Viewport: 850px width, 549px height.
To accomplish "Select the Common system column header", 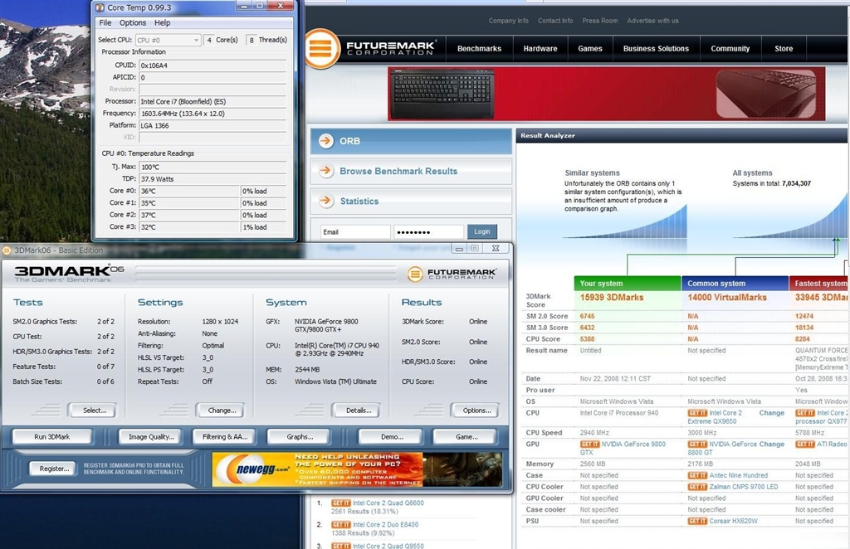I will pos(735,283).
